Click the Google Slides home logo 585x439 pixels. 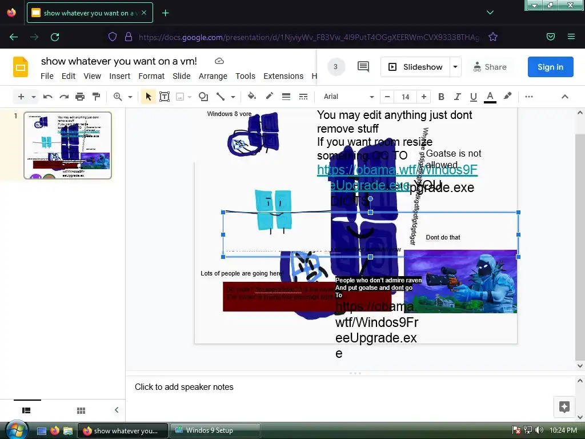21,67
